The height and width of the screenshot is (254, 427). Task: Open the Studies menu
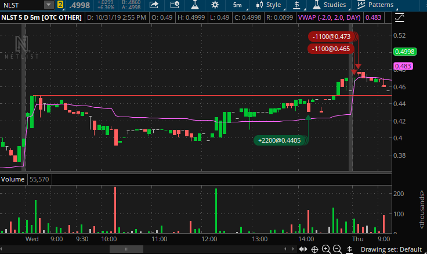point(330,5)
